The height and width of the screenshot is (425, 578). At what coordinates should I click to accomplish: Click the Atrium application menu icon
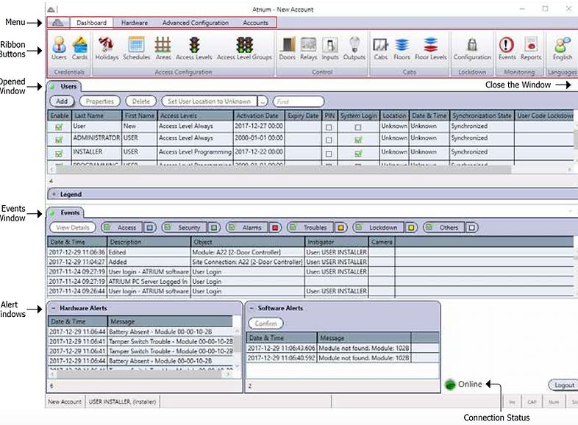pos(57,23)
